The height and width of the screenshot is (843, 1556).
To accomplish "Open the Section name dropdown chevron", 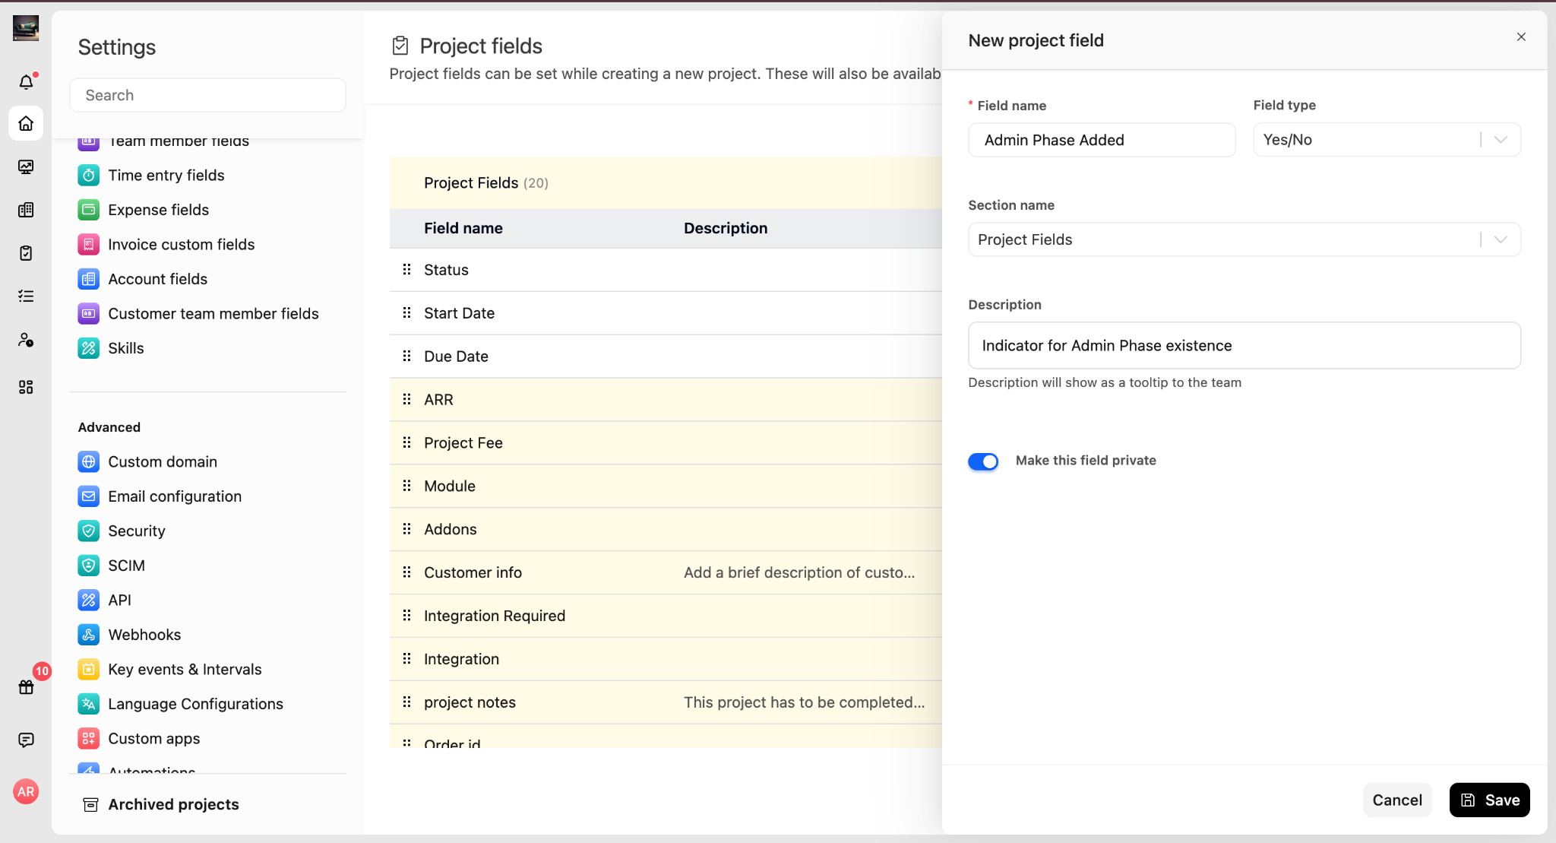I will [x=1500, y=239].
